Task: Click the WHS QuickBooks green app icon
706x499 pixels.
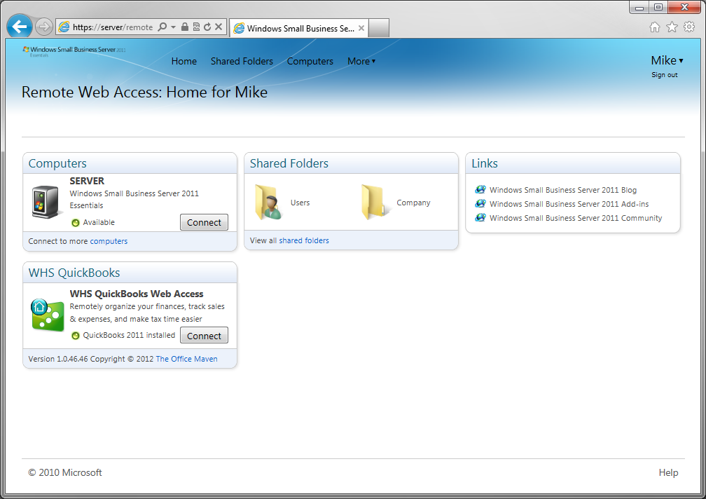Action: [x=48, y=315]
